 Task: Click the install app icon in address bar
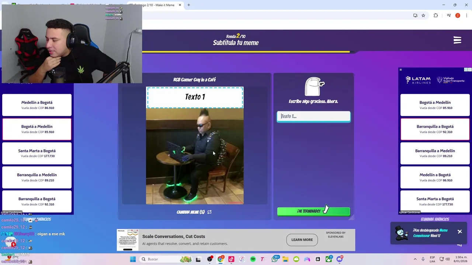415,15
